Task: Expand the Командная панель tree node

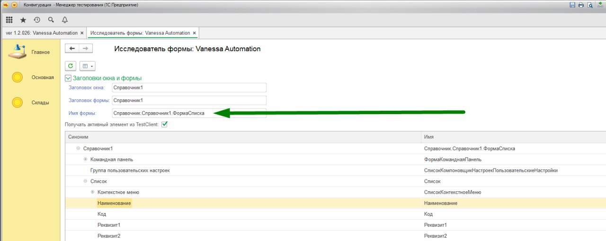Action: 86,160
